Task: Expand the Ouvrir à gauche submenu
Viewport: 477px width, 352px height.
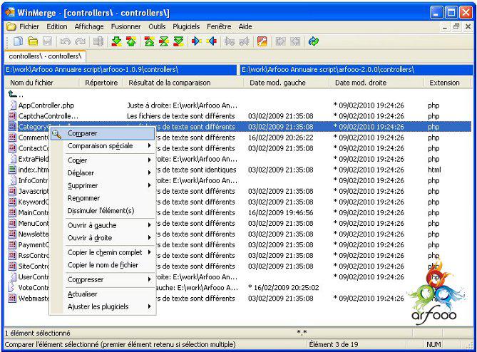Action: tap(102, 225)
